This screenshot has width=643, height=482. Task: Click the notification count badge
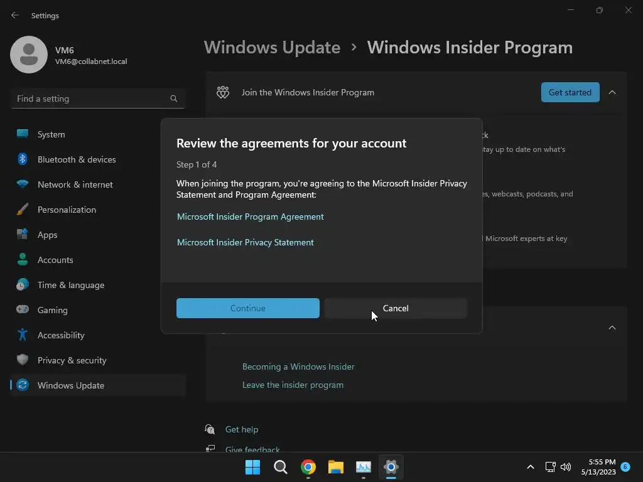click(x=625, y=466)
